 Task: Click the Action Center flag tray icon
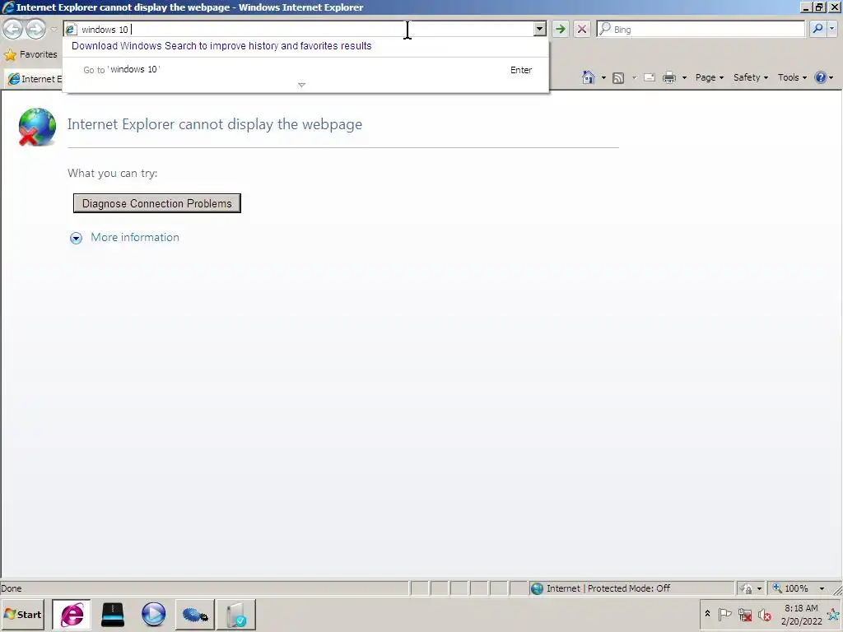click(x=724, y=614)
